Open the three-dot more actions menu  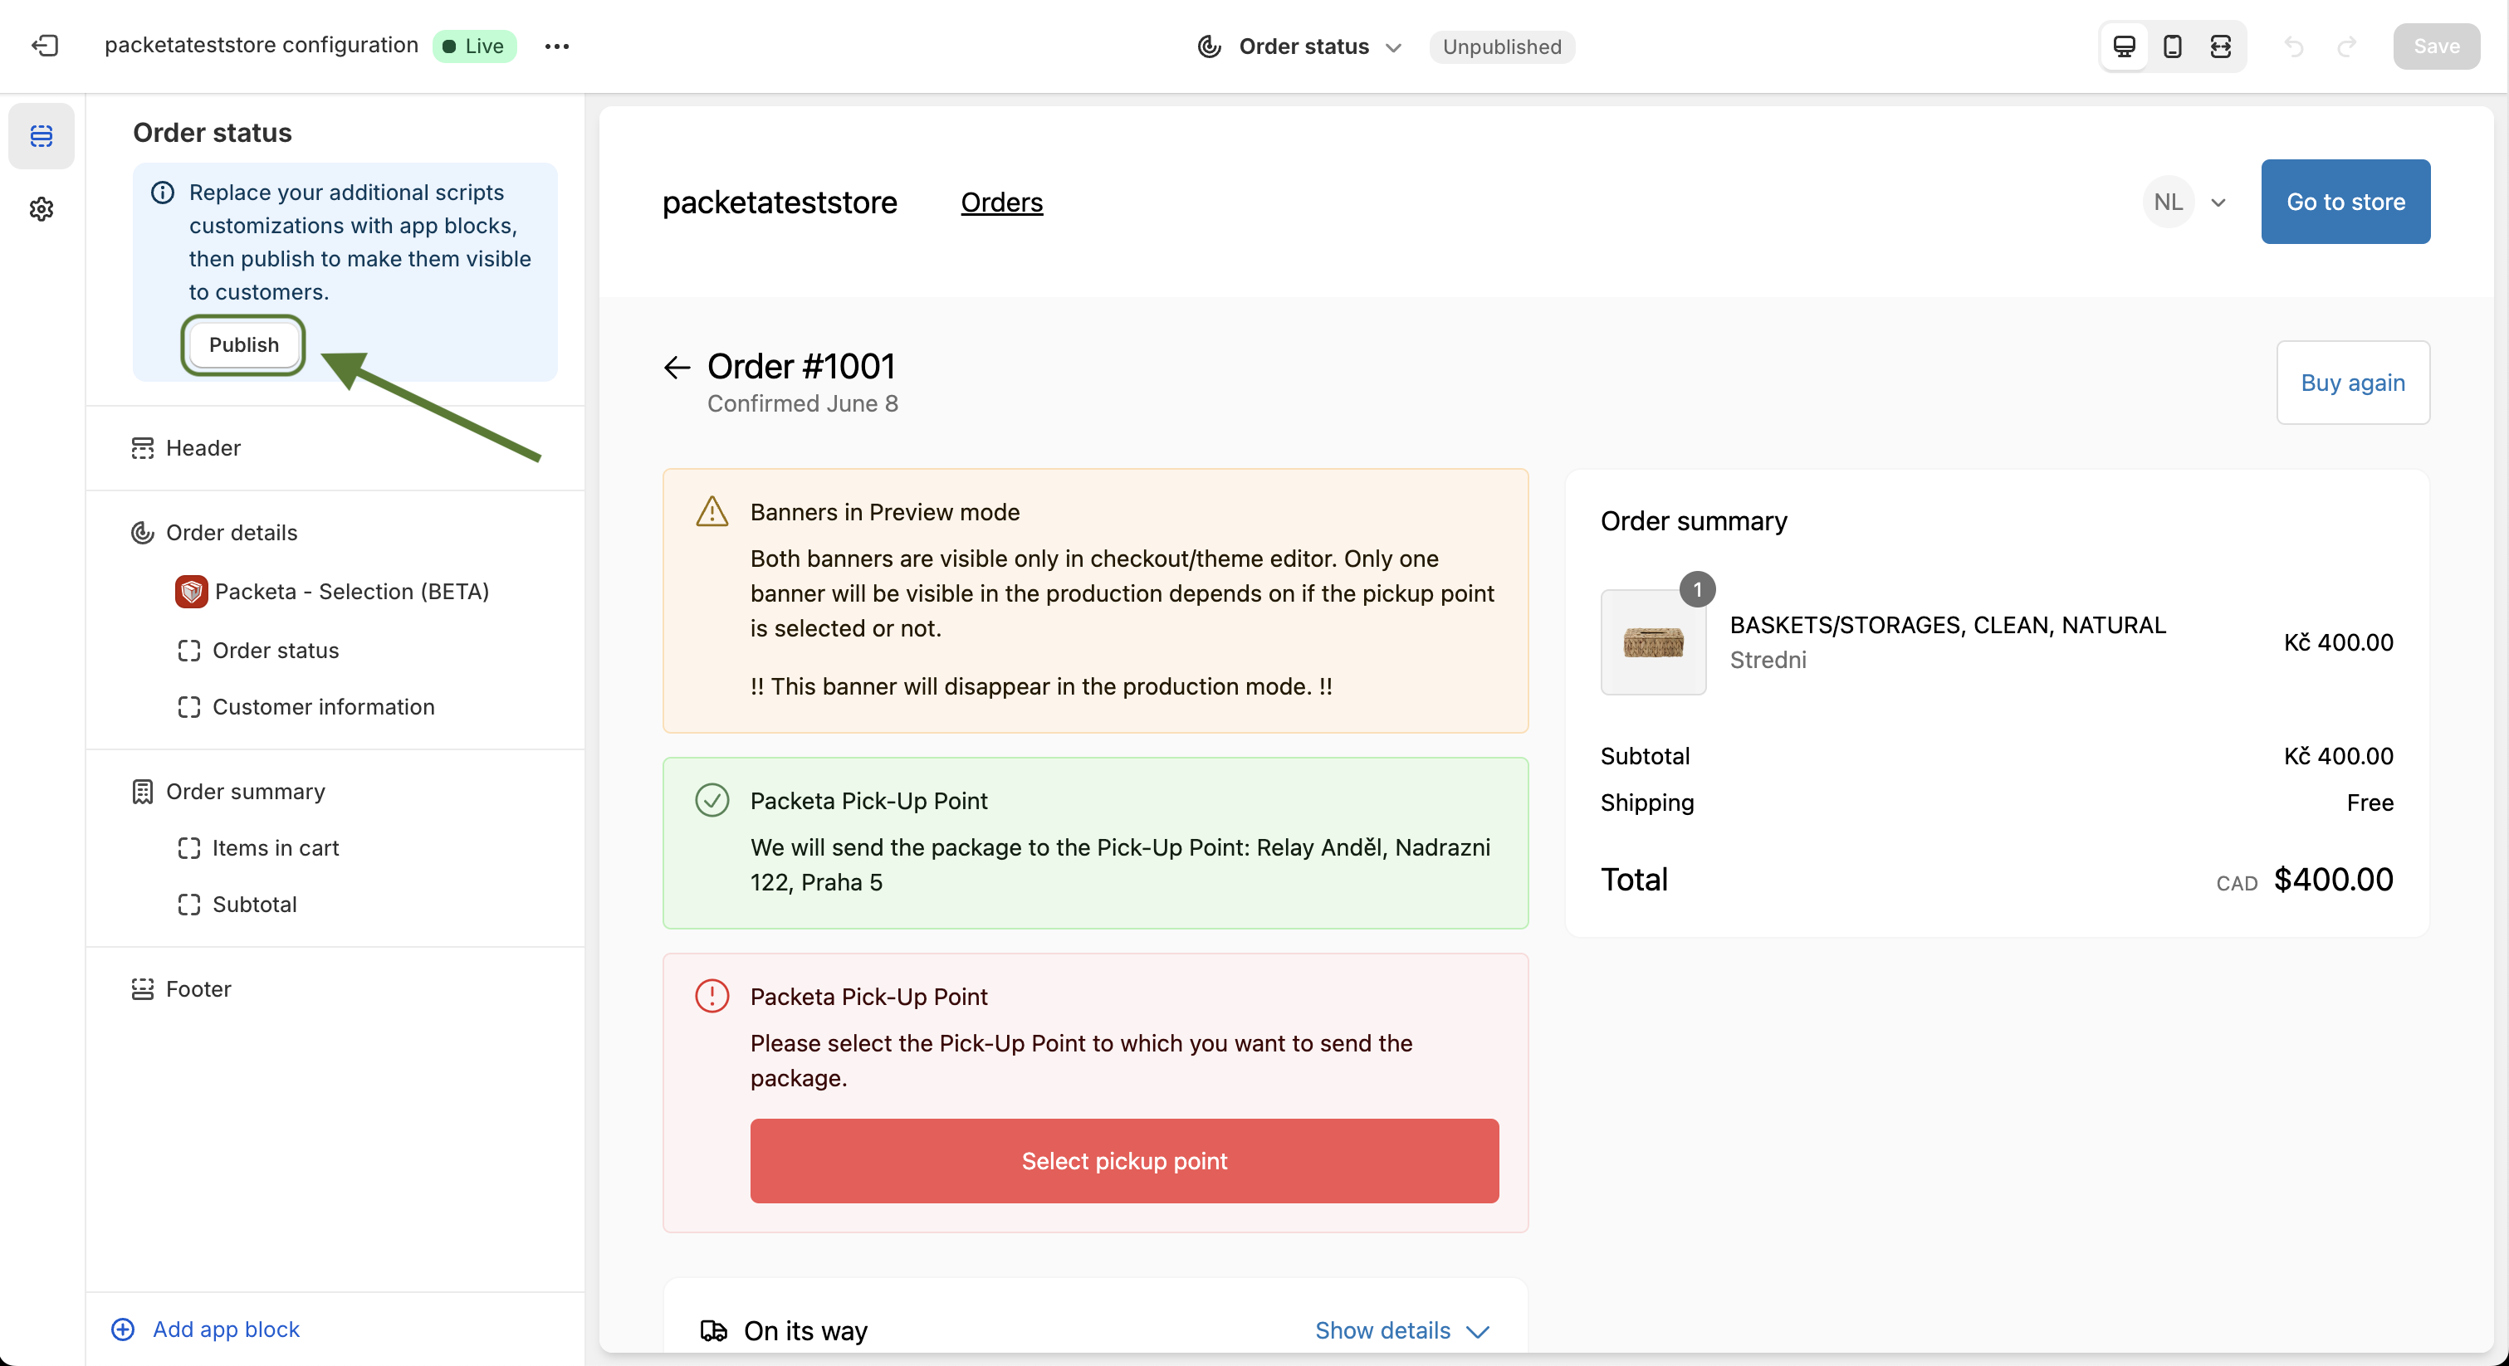click(556, 46)
